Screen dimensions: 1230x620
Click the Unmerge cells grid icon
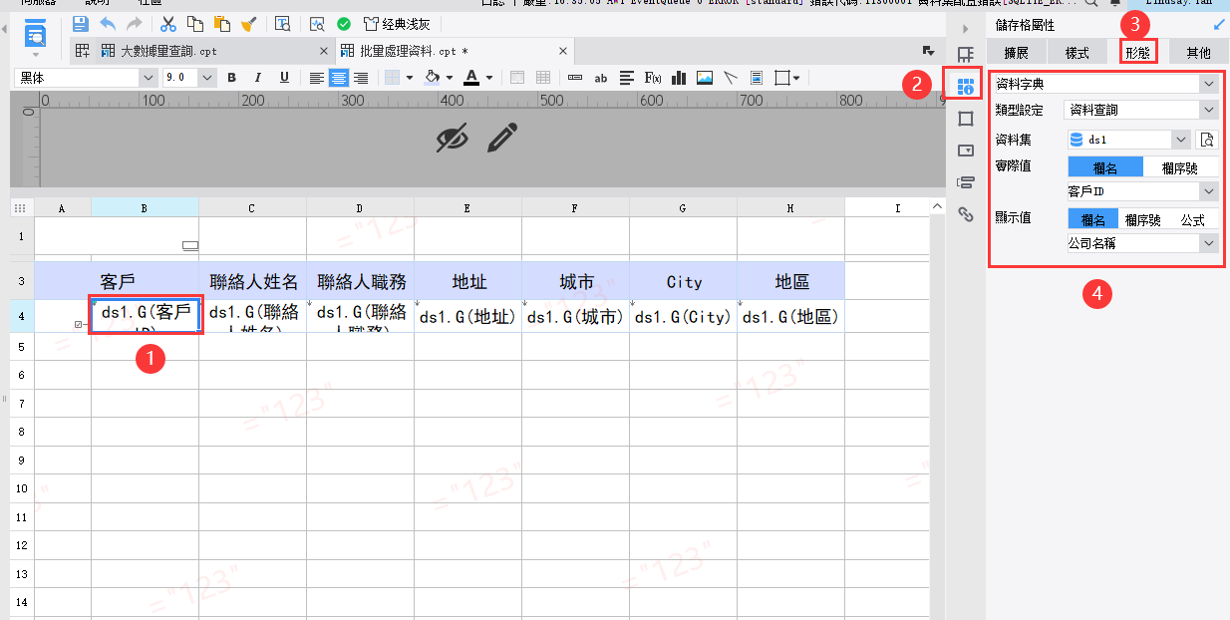pyautogui.click(x=543, y=77)
